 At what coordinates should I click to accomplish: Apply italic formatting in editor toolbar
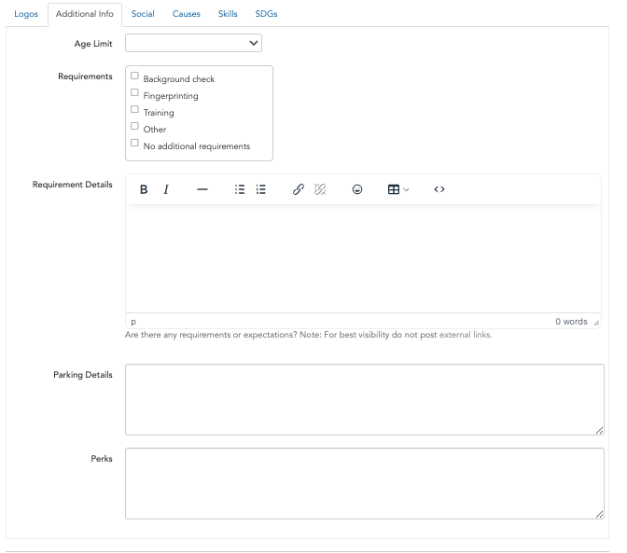coord(166,189)
